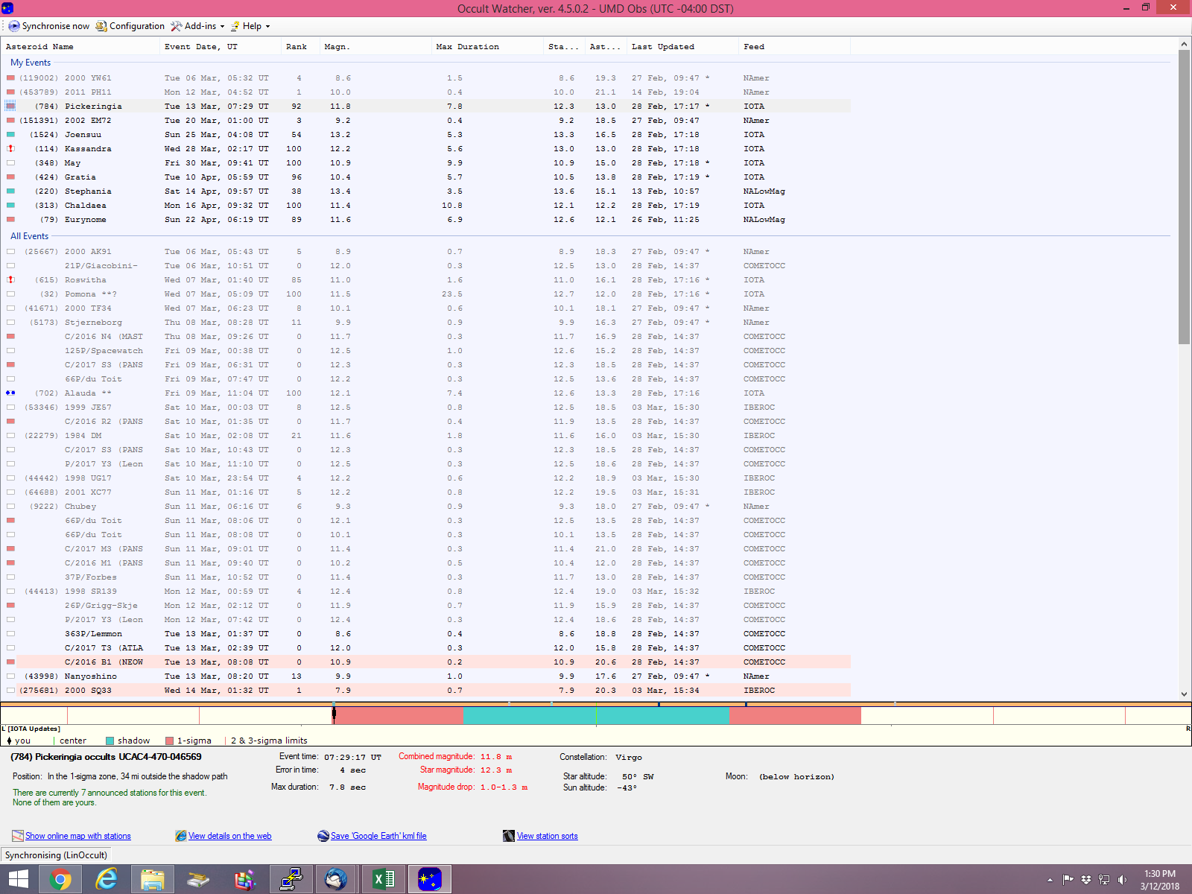Open Thunderbird mail from the taskbar
The width and height of the screenshot is (1192, 894).
(x=336, y=880)
